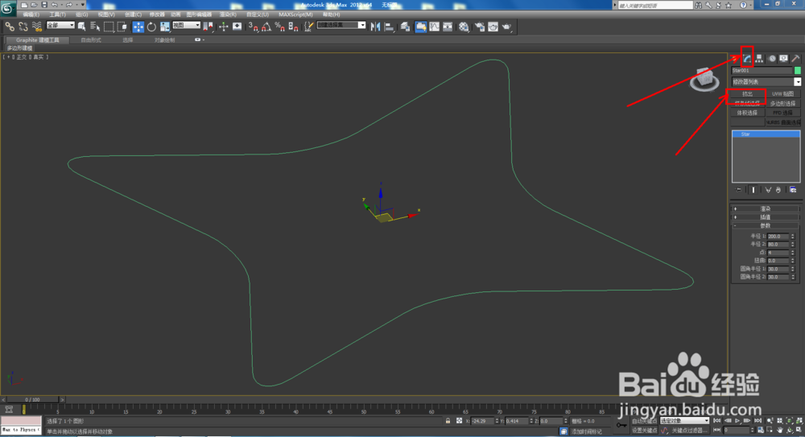The width and height of the screenshot is (805, 437).
Task: Toggle Show End Result in stack
Action: [x=753, y=190]
